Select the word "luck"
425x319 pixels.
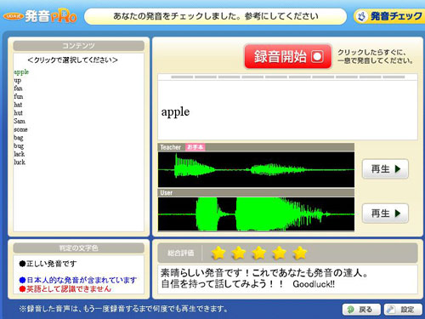[x=20, y=162]
